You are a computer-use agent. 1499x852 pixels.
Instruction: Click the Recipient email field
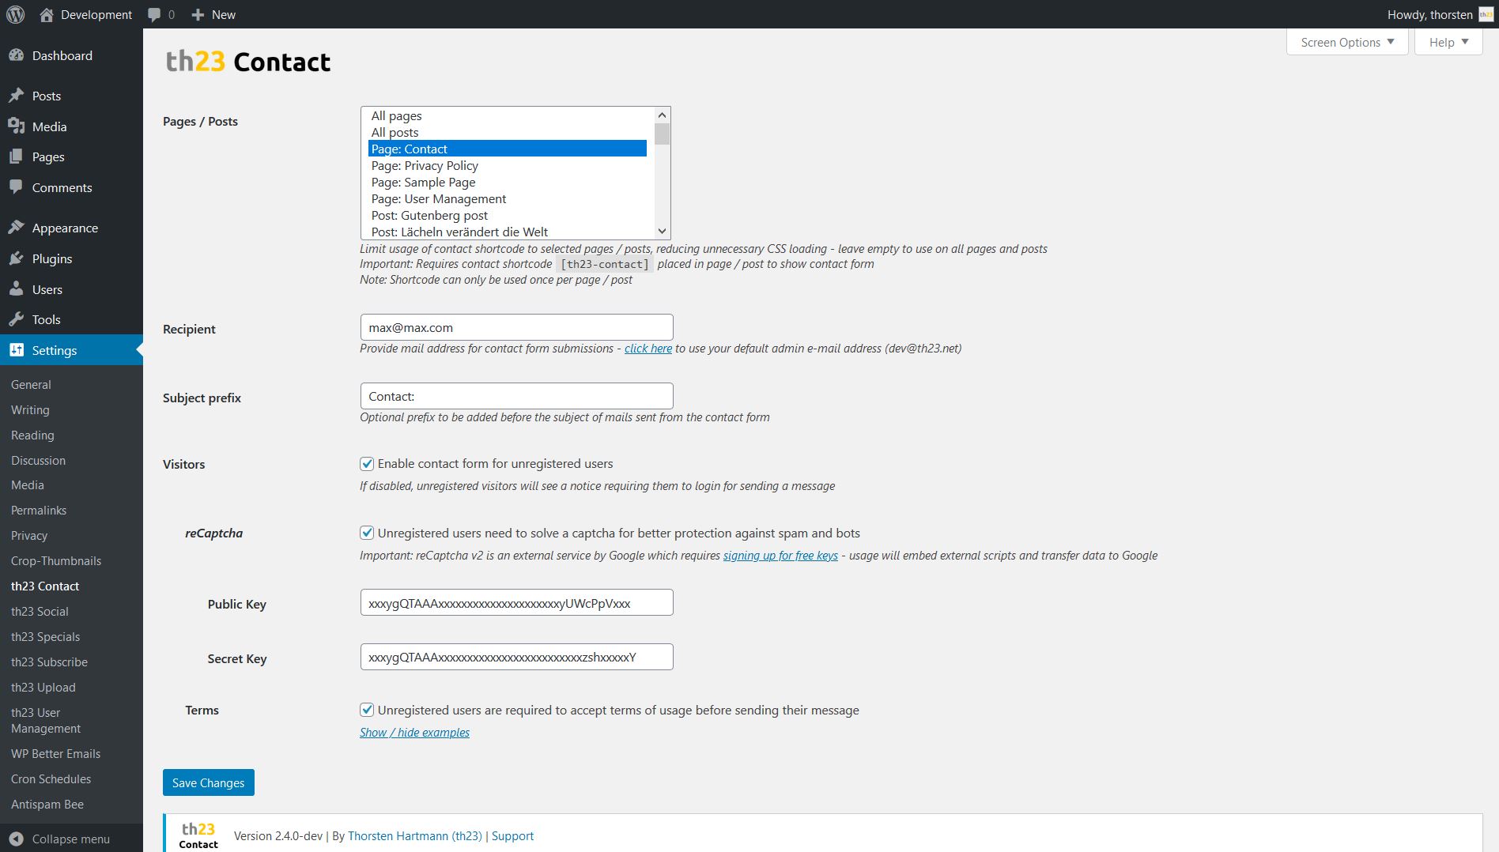click(x=516, y=327)
